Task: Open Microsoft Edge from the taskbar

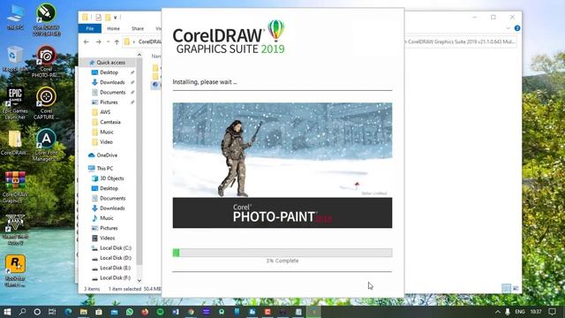Action: point(68,312)
